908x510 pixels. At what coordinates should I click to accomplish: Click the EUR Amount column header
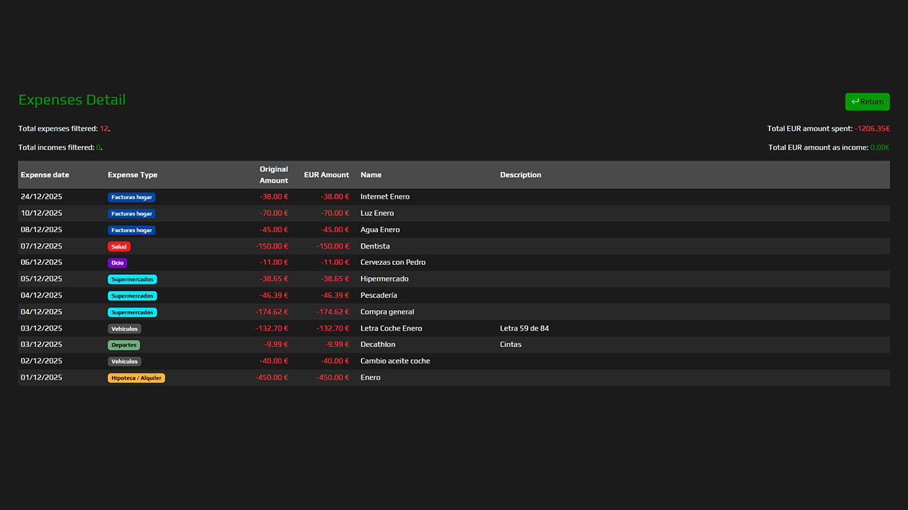[326, 175]
